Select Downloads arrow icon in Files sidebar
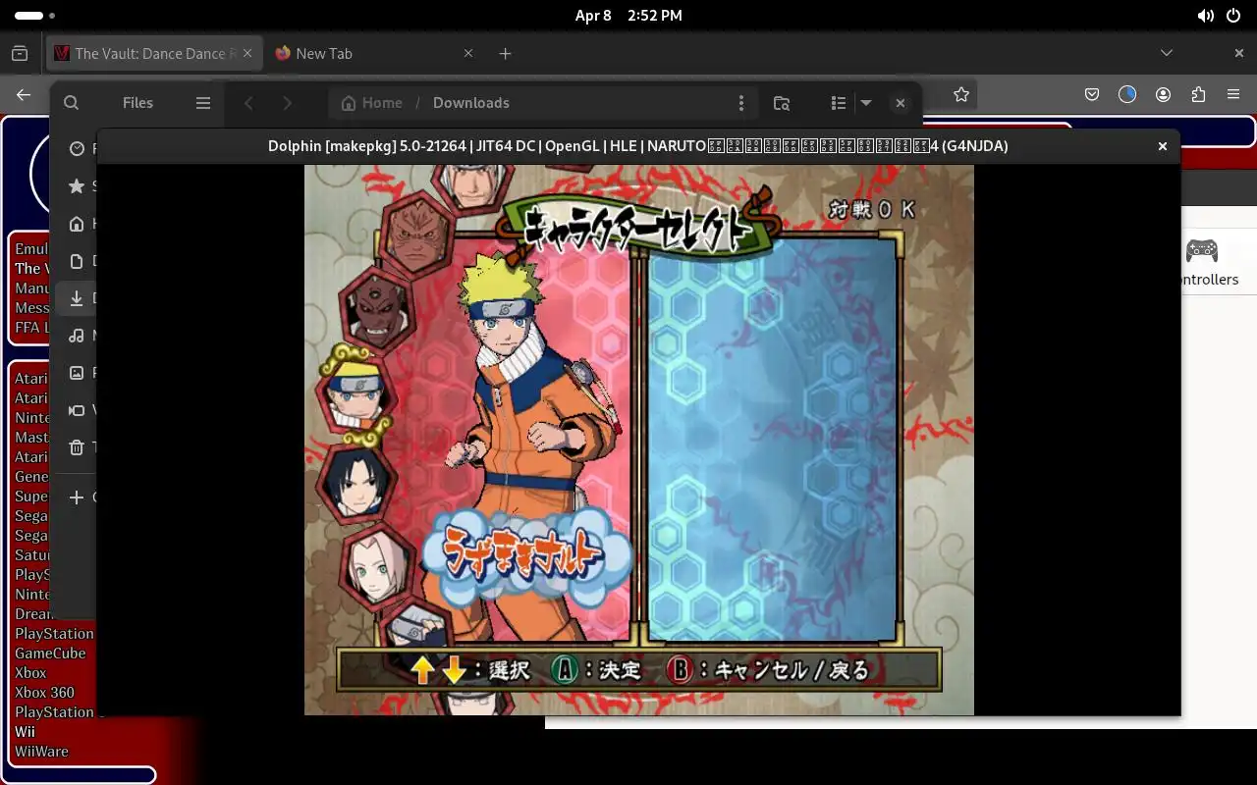Image resolution: width=1257 pixels, height=785 pixels. [77, 298]
